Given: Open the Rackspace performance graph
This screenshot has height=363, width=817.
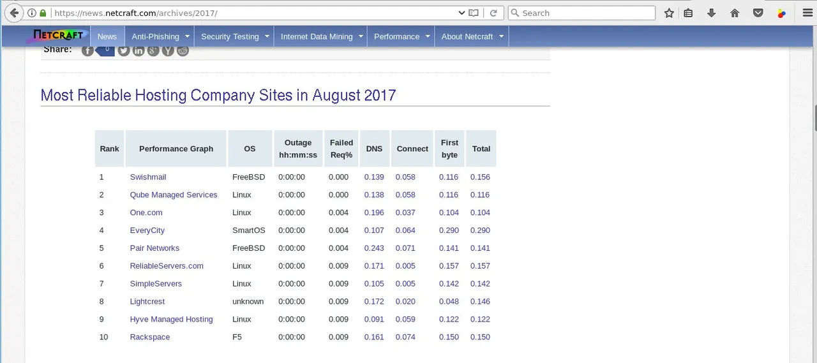Looking at the screenshot, I should [x=150, y=337].
